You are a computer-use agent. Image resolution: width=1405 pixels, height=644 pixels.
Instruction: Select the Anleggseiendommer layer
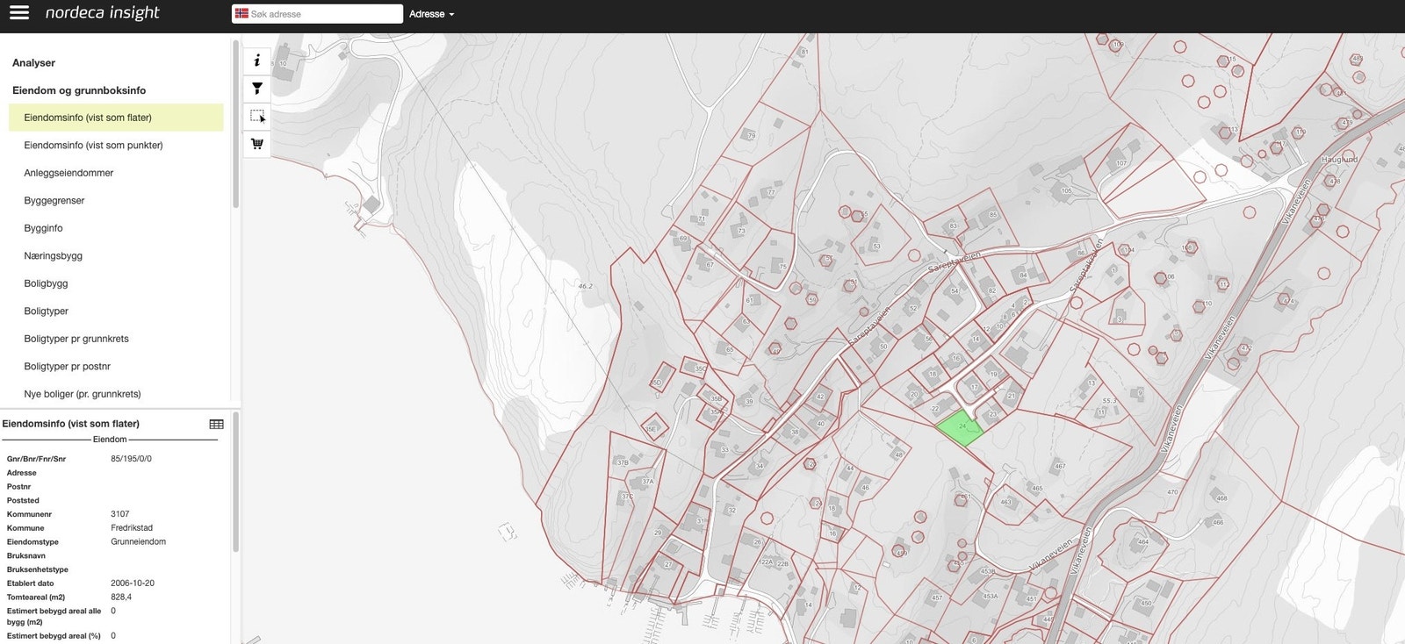(68, 173)
